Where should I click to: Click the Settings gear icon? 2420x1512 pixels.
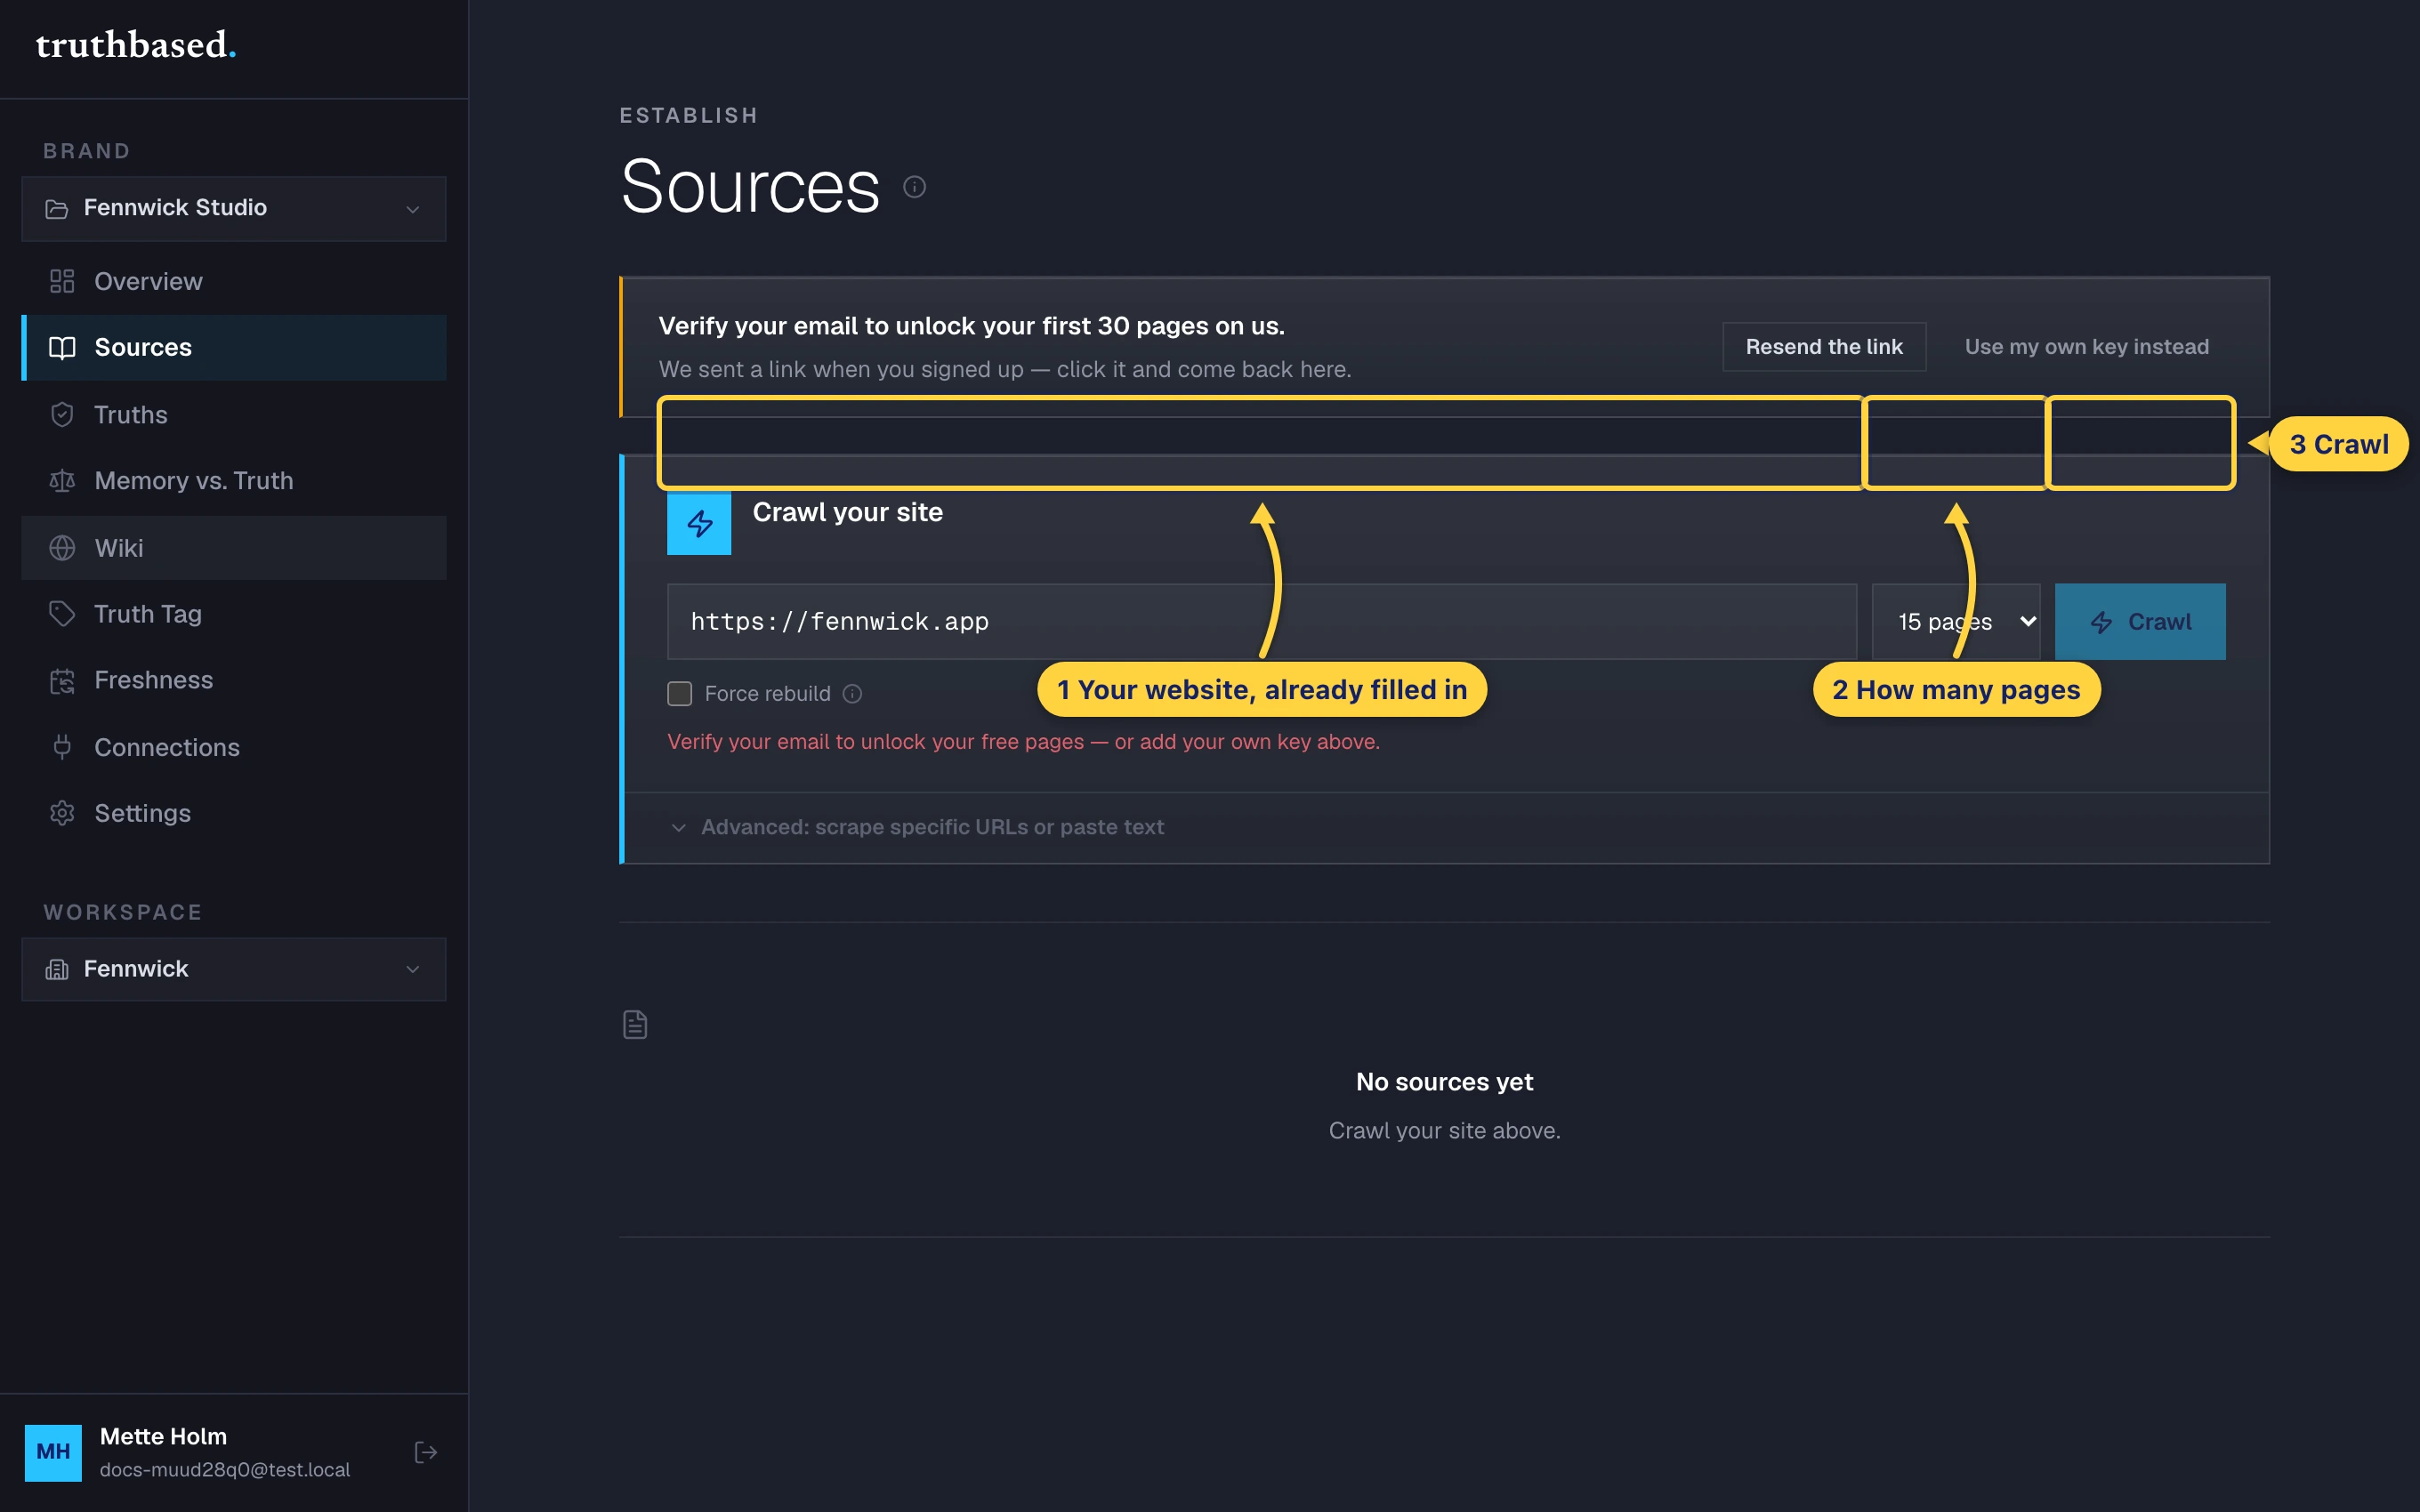click(x=62, y=813)
